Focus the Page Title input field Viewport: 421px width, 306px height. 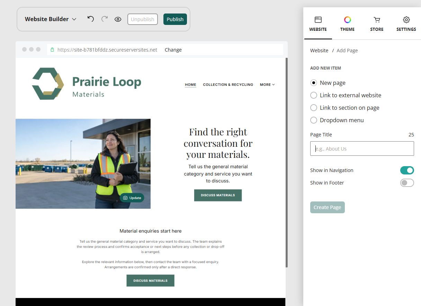click(x=362, y=148)
